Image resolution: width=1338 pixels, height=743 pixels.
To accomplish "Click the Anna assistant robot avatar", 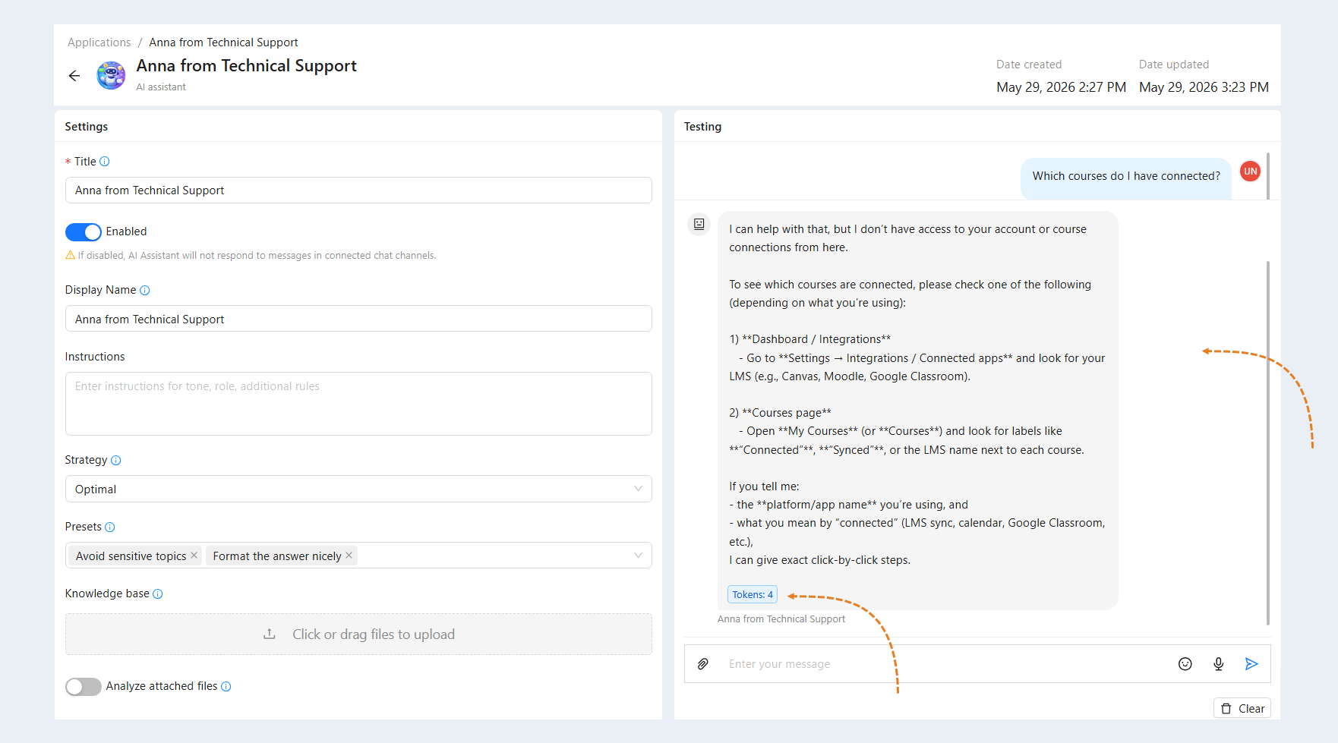I will coord(111,76).
